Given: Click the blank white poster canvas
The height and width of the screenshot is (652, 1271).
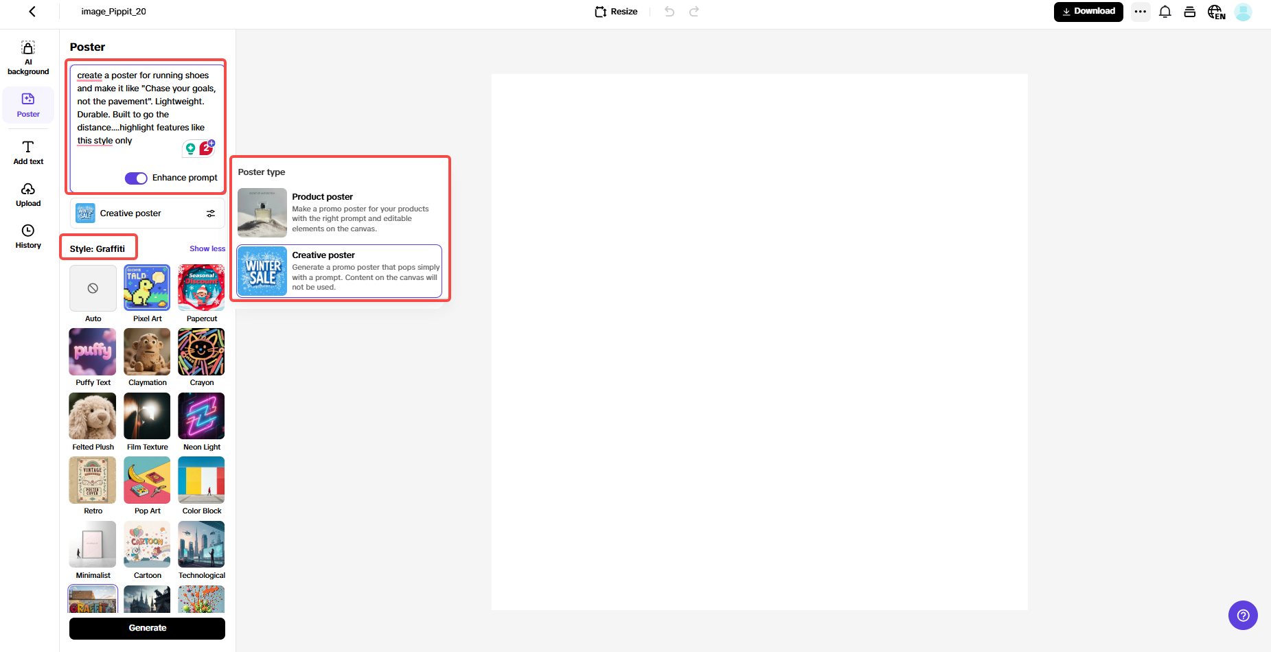Looking at the screenshot, I should (759, 342).
